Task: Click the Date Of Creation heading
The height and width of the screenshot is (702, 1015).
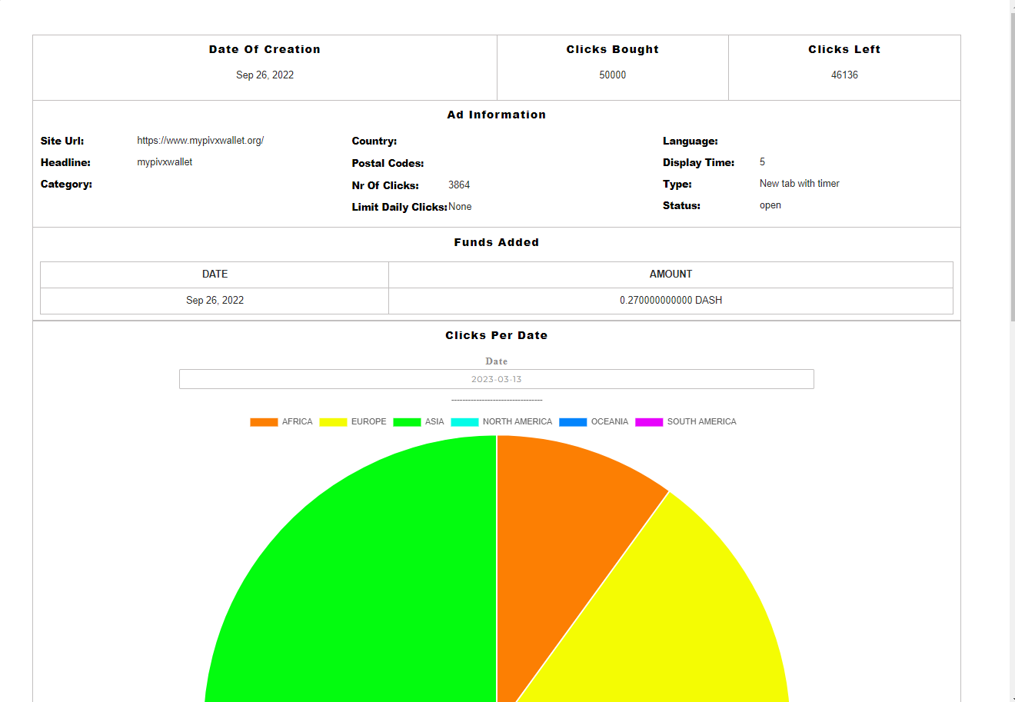Action: click(265, 49)
